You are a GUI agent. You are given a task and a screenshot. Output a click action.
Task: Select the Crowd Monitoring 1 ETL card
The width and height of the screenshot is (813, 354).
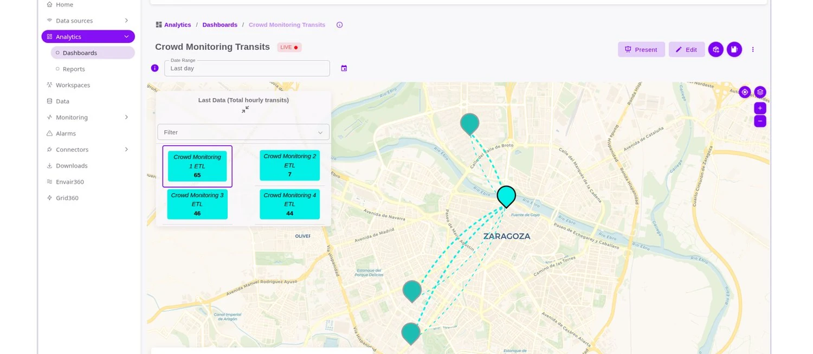click(197, 166)
